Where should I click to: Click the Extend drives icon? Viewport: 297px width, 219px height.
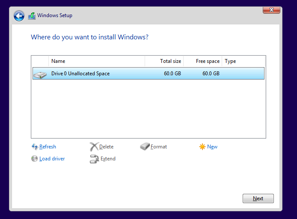(94, 159)
